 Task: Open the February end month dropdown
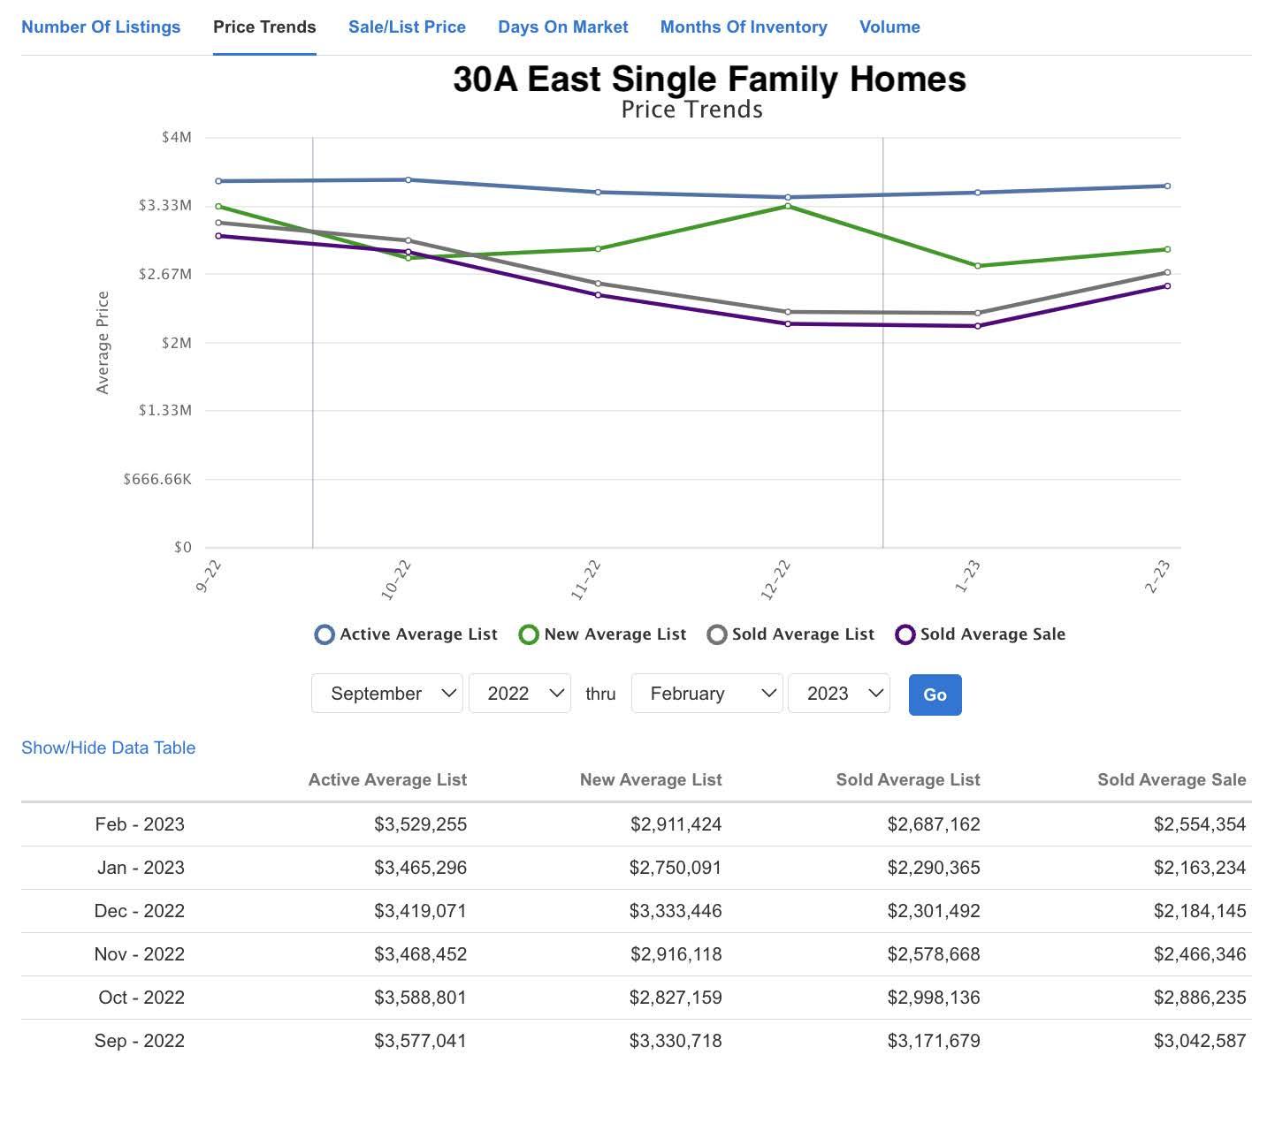(x=707, y=694)
